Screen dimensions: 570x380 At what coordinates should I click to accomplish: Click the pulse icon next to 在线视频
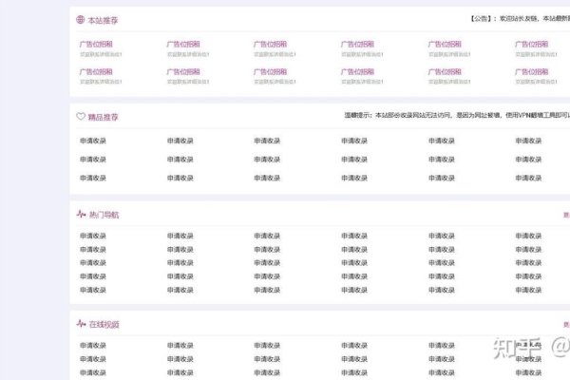click(81, 323)
